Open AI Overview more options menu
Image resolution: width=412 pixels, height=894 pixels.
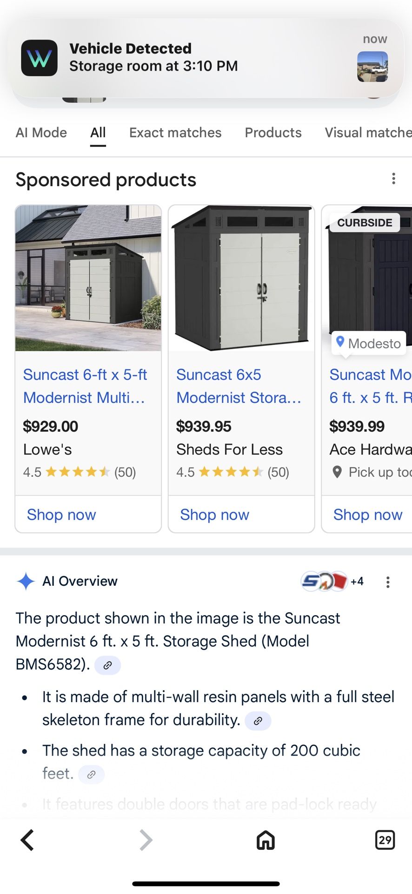pos(388,582)
